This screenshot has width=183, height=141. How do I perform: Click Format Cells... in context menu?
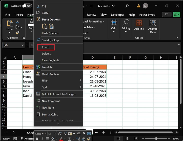click(x=50, y=115)
